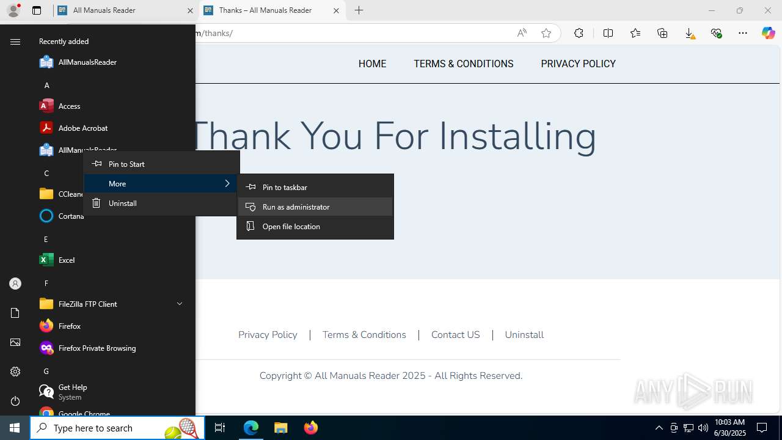Open Edge Settings and more menu
782x440 pixels.
click(x=743, y=33)
